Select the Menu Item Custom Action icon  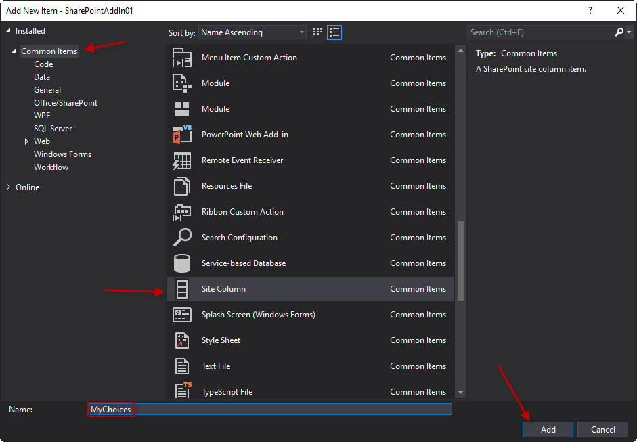point(182,58)
